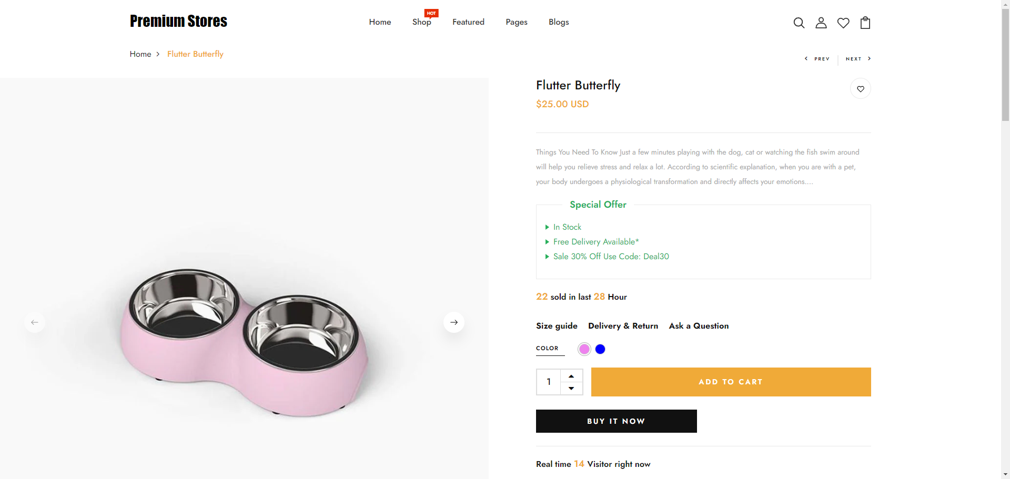Go to the NEXT product
The width and height of the screenshot is (1010, 479).
tap(858, 59)
